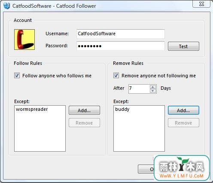Focus the Password input field
The height and width of the screenshot is (183, 213).
tap(121, 46)
